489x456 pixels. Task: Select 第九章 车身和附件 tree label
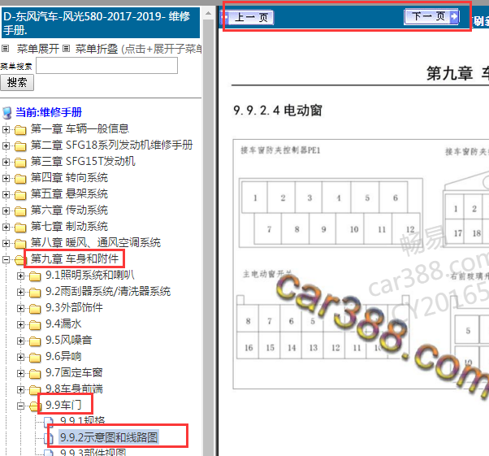[x=75, y=258]
